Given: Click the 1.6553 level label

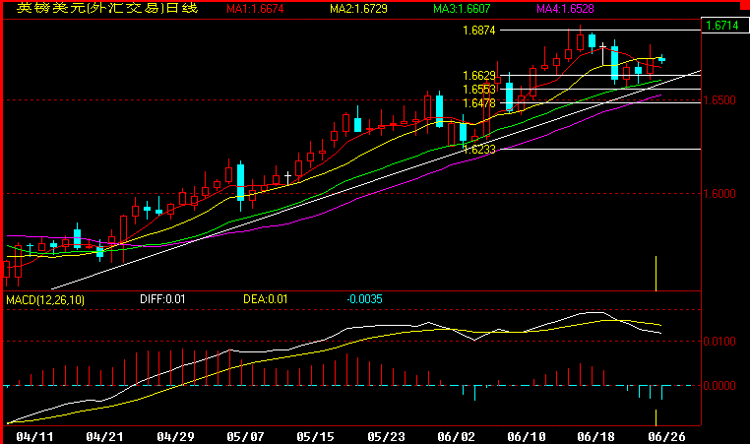Looking at the screenshot, I should click(x=478, y=90).
